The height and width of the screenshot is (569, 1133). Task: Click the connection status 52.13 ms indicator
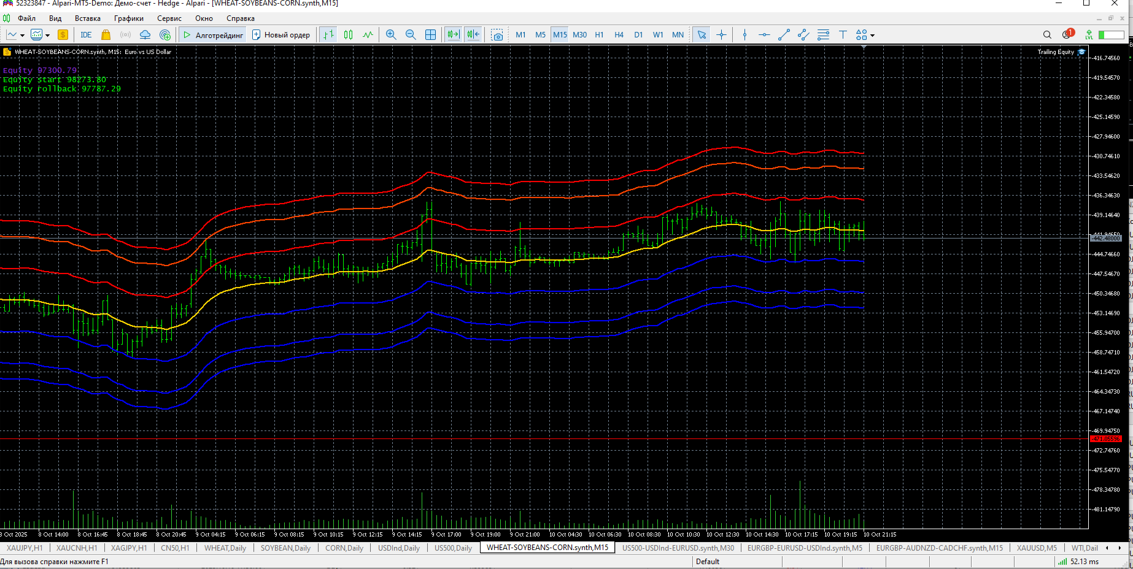coord(1078,562)
